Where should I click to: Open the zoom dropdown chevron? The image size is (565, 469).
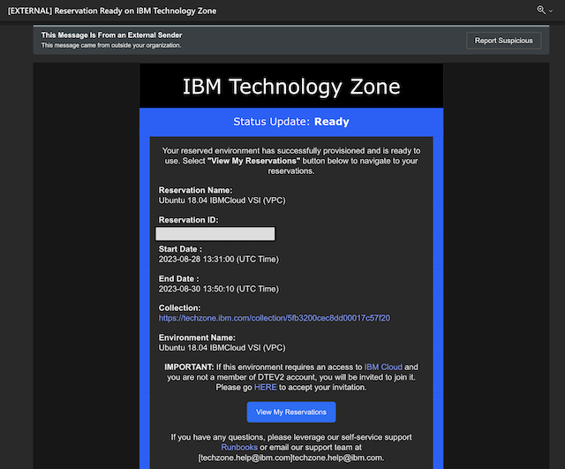click(551, 11)
